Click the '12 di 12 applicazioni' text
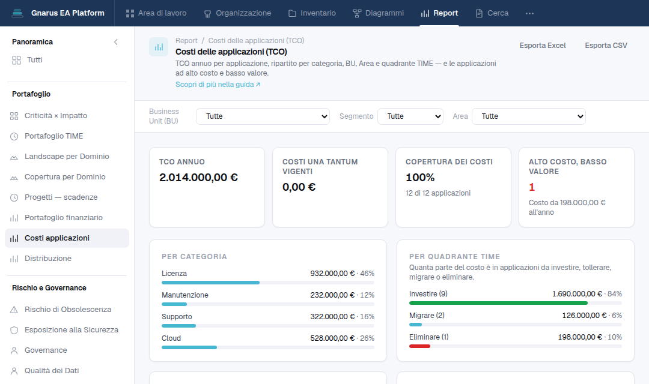649x384 pixels. pos(438,193)
